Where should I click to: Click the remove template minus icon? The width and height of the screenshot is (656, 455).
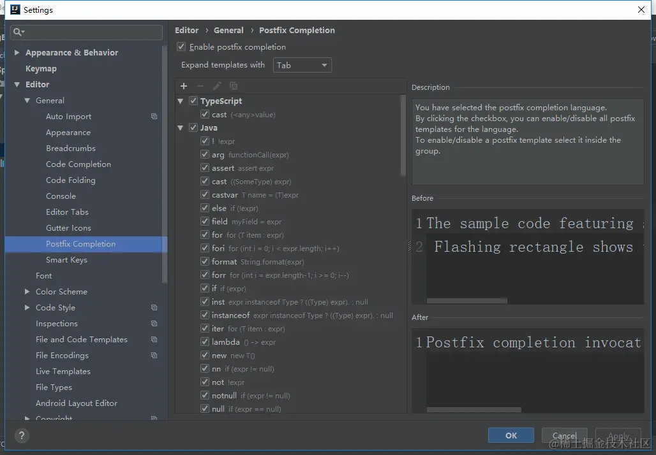[200, 85]
